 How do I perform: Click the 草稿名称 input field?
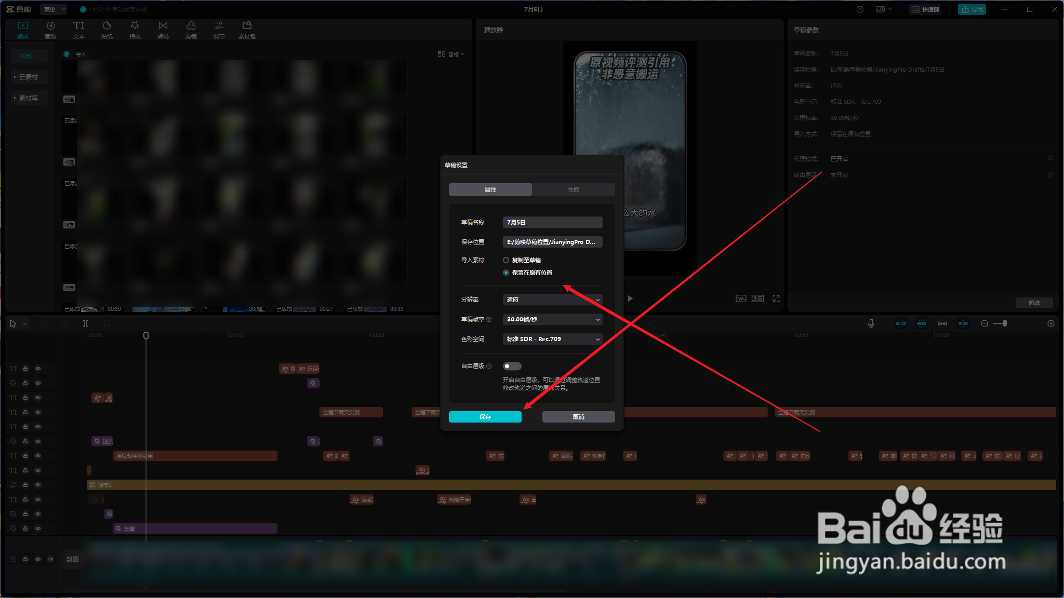pyautogui.click(x=552, y=222)
